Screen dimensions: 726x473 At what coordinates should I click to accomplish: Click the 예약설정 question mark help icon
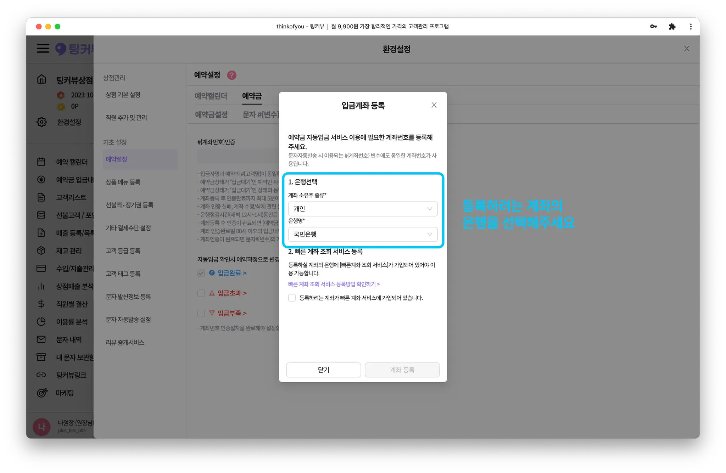click(x=231, y=75)
